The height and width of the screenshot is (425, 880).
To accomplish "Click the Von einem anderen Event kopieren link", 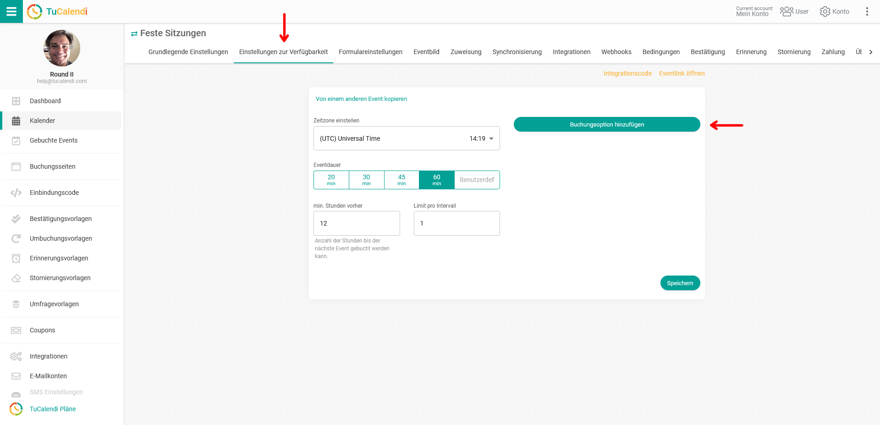I will pyautogui.click(x=361, y=99).
